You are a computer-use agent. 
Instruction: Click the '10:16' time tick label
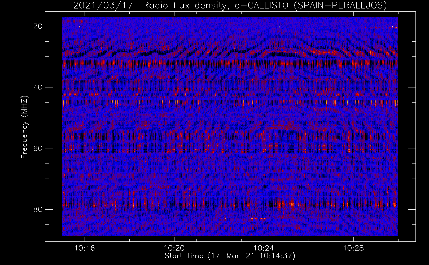pos(85,248)
